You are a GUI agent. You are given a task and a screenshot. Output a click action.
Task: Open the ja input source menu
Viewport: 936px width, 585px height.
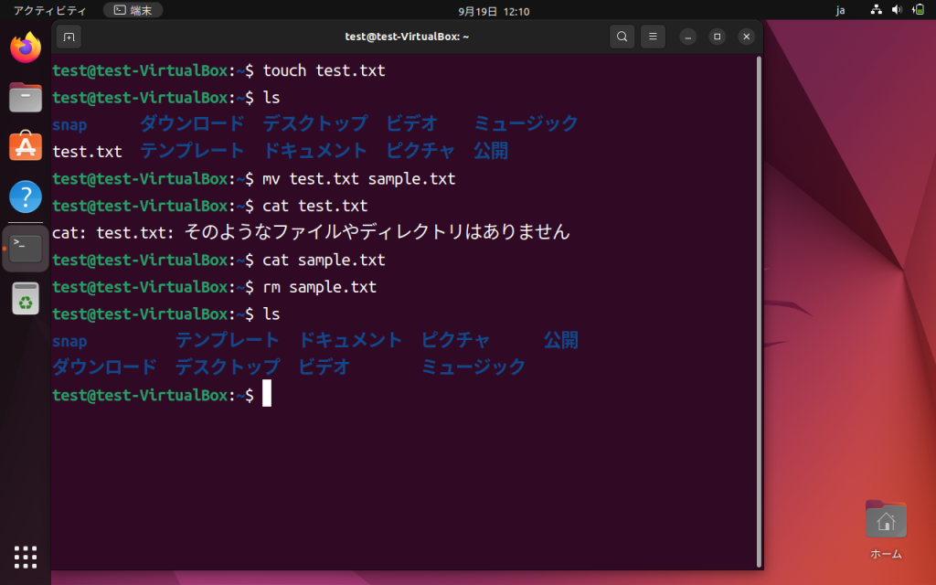click(x=841, y=11)
